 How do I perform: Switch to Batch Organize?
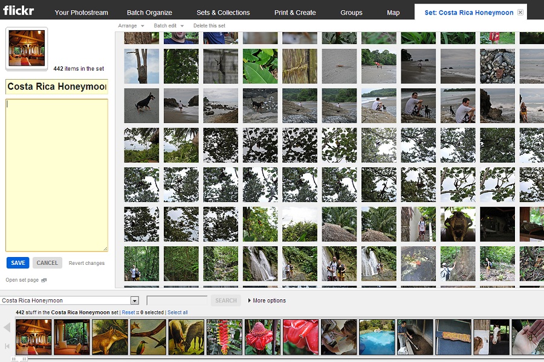click(149, 12)
